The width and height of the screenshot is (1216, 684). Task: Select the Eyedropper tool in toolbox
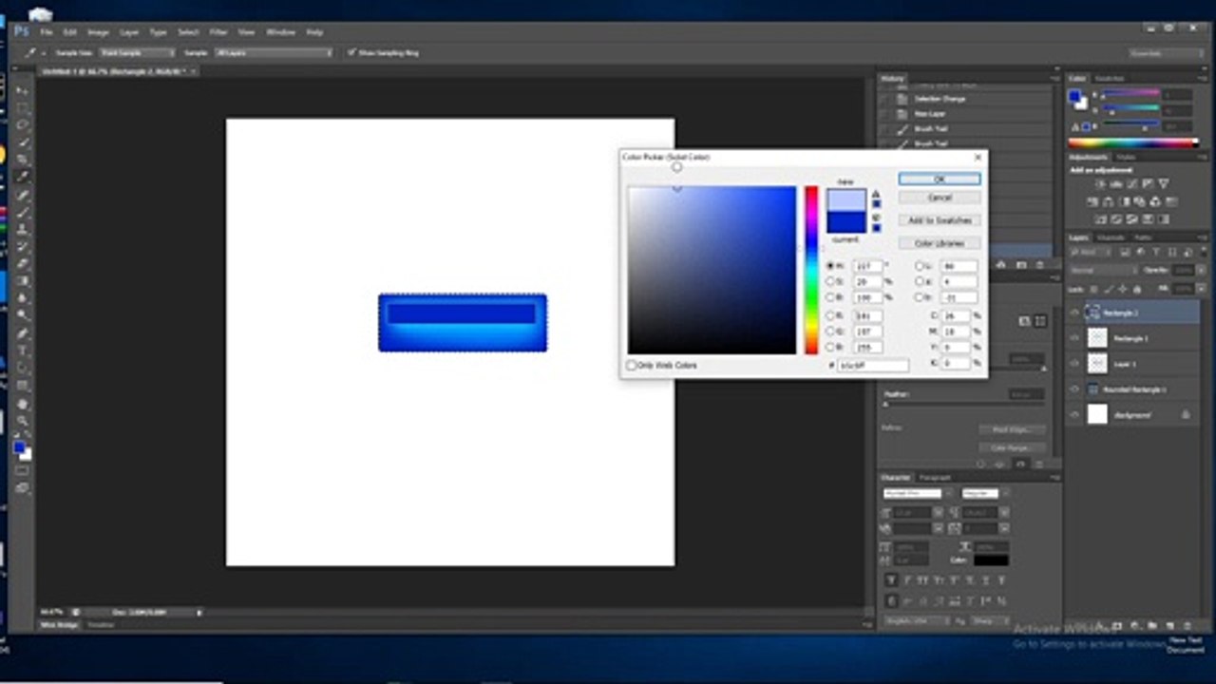tap(23, 176)
